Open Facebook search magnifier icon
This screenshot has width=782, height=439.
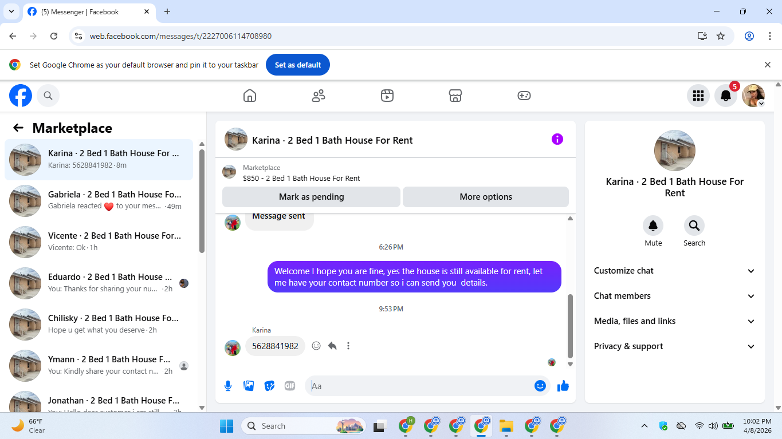pos(48,96)
